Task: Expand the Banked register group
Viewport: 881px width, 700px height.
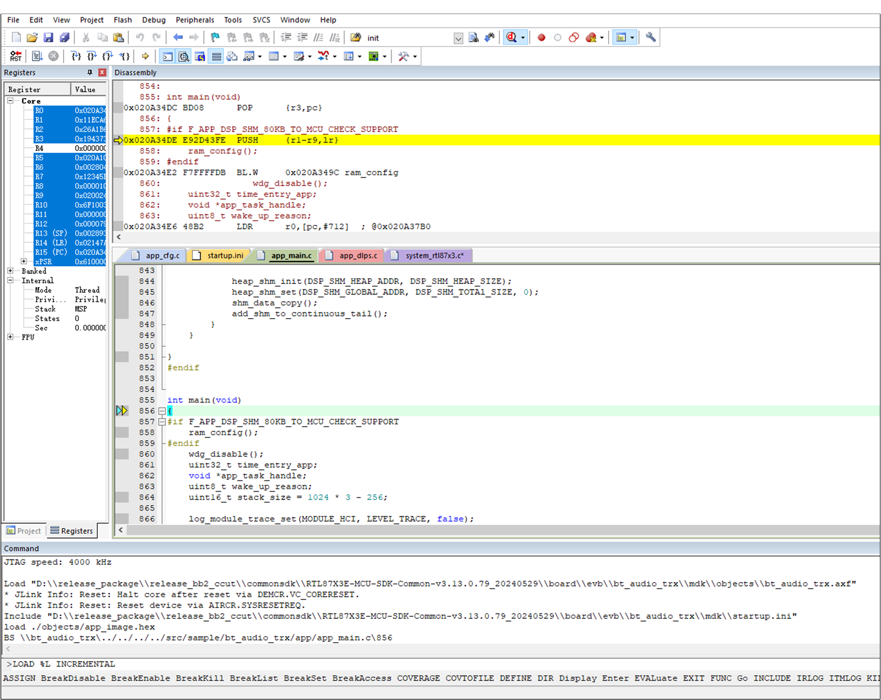Action: tap(10, 271)
